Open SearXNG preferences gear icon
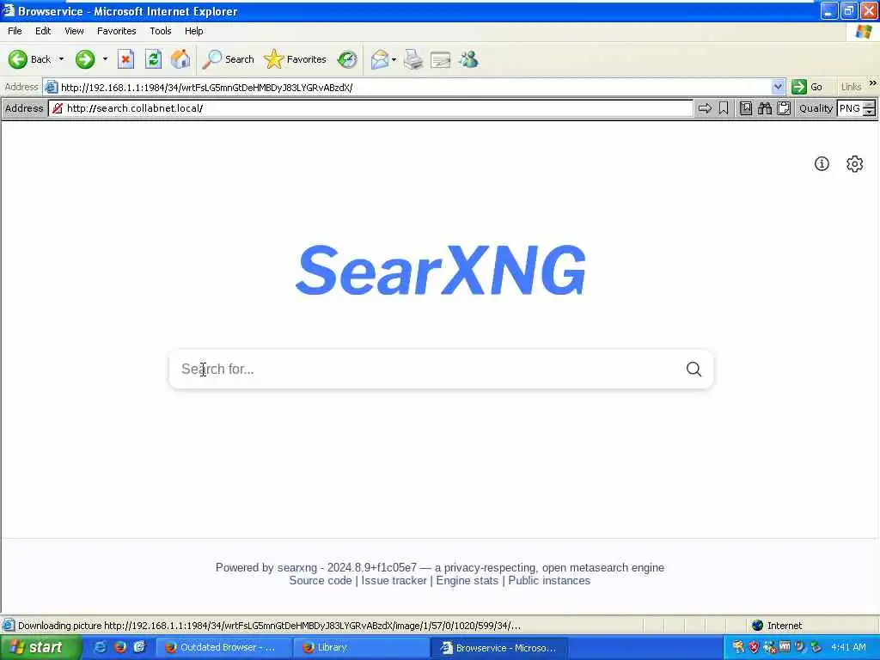The image size is (880, 660). pyautogui.click(x=854, y=163)
